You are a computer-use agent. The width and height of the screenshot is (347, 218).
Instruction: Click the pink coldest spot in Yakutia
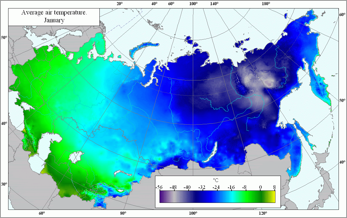tap(269, 83)
